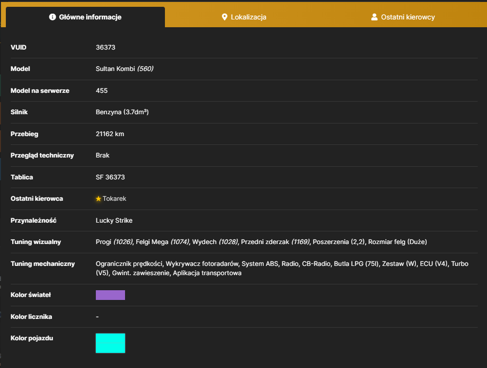This screenshot has height=368, width=487.
Task: Open the Ostatni kierowcy tab
Action: (403, 17)
